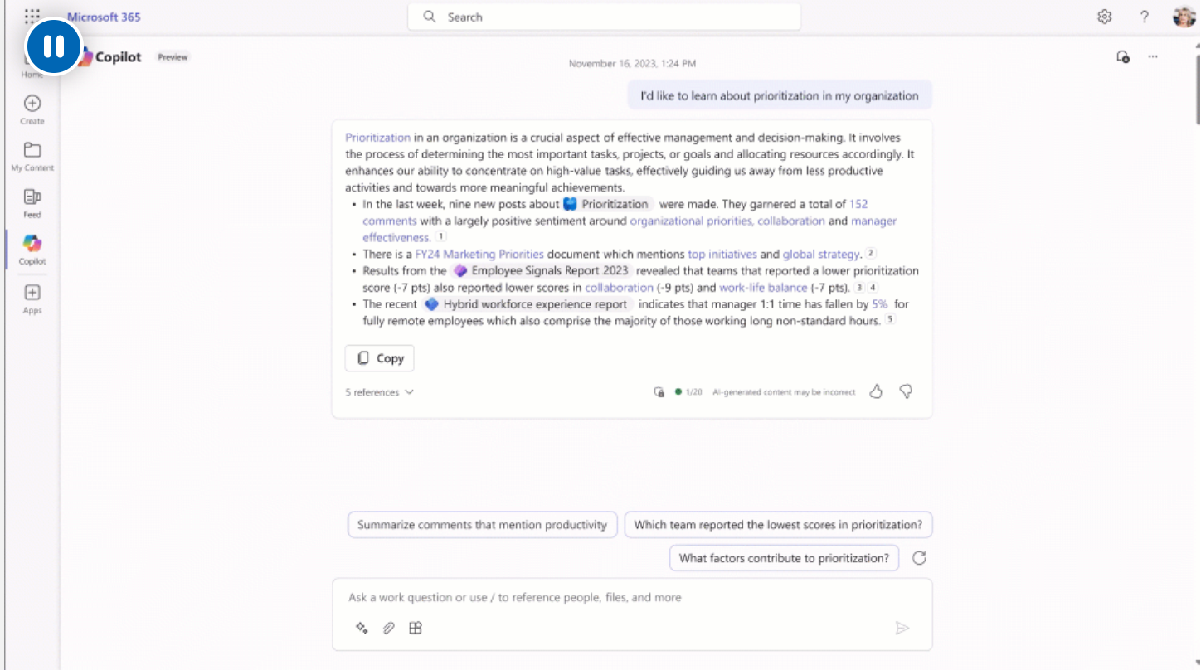Image resolution: width=1201 pixels, height=670 pixels.
Task: Open citation marker 2
Action: click(x=871, y=254)
